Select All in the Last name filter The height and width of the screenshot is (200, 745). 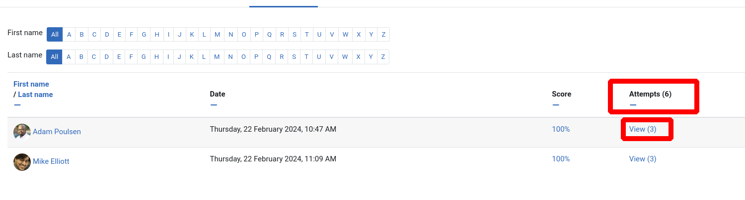tap(54, 57)
